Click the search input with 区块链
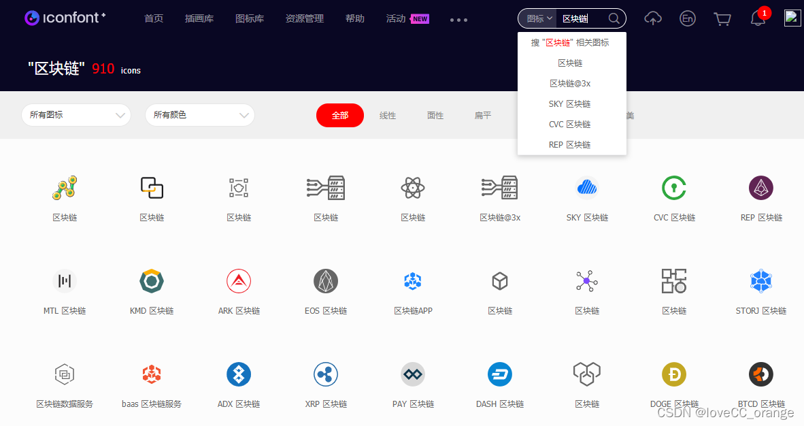This screenshot has height=426, width=804. tap(584, 19)
